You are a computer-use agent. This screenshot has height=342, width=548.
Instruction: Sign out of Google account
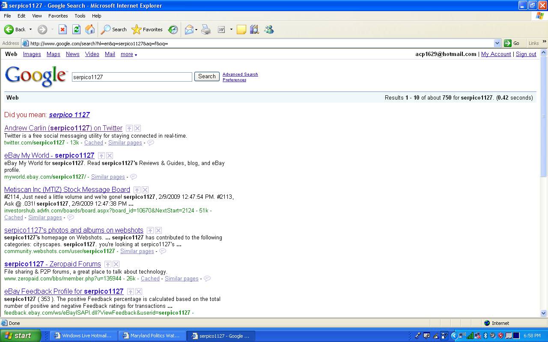pyautogui.click(x=526, y=54)
